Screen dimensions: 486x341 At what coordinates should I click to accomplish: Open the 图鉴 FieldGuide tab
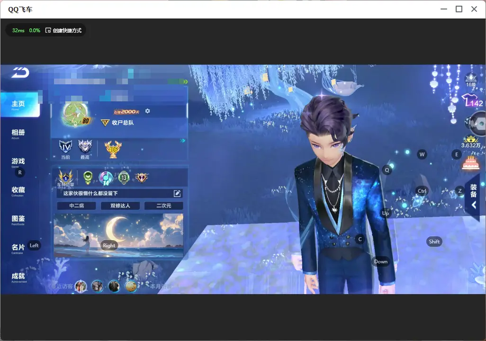[18, 219]
